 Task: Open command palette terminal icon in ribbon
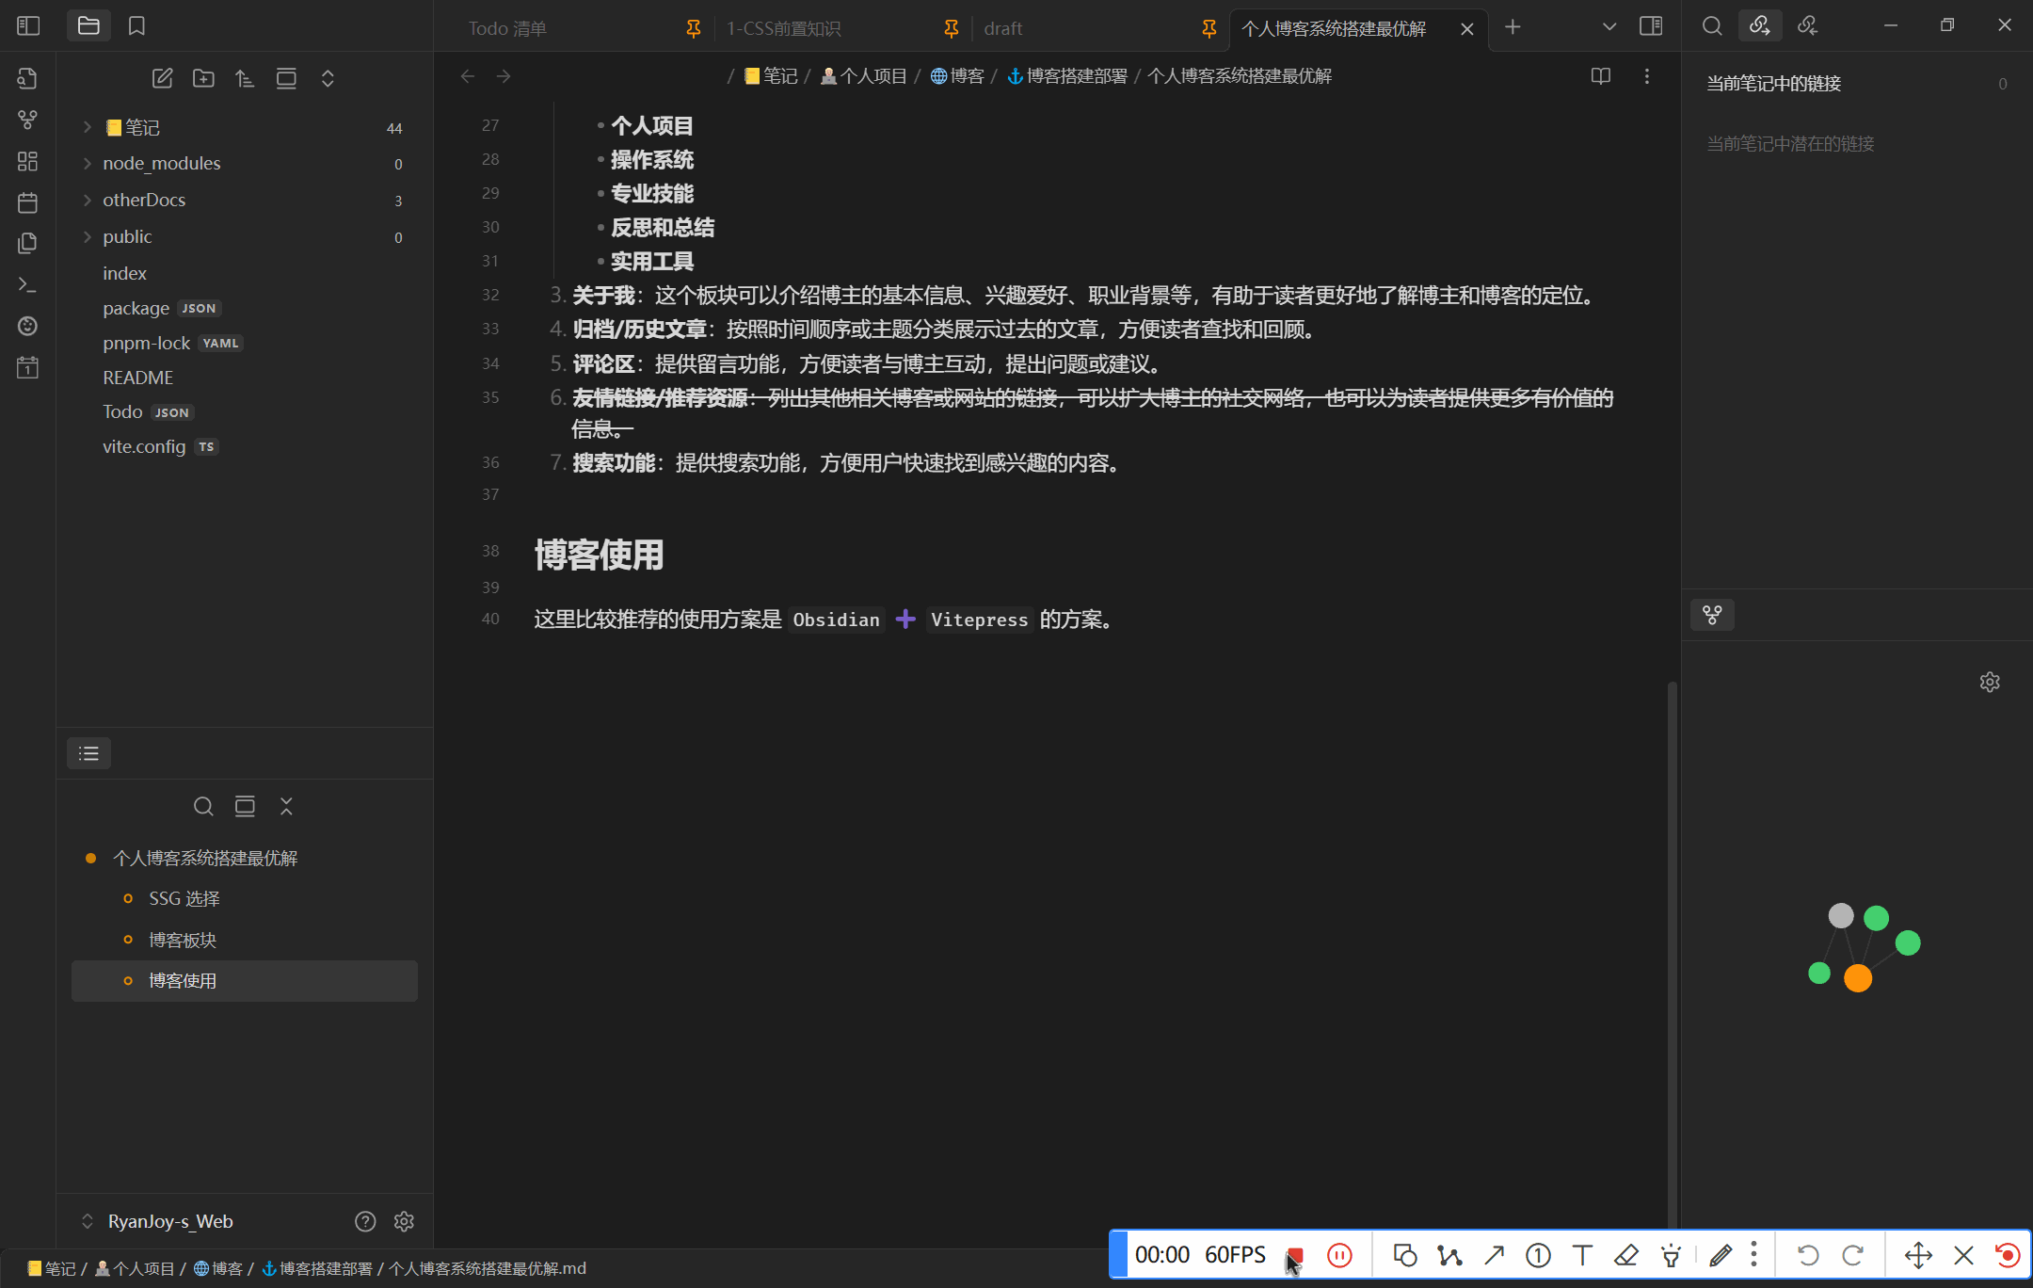pos(27,284)
